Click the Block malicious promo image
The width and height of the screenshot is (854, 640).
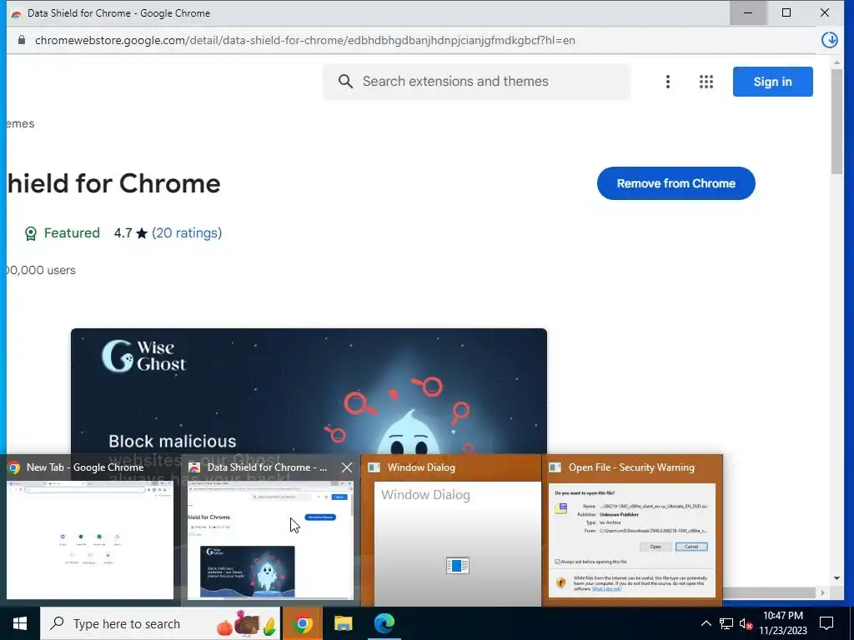[309, 391]
